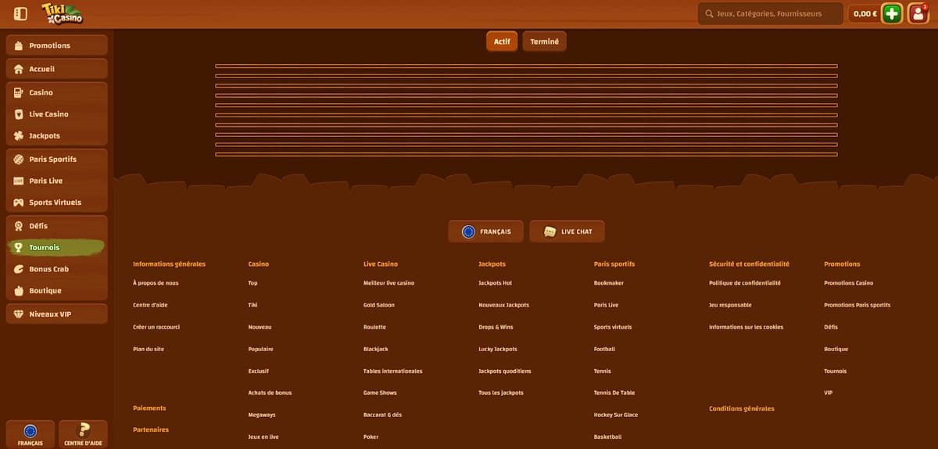Open the Gold Saloon footer link

click(x=379, y=305)
